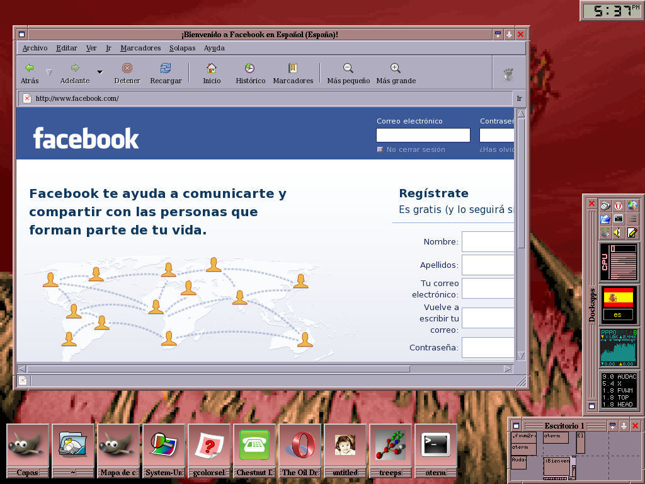Open the Editar menu

pyautogui.click(x=67, y=48)
